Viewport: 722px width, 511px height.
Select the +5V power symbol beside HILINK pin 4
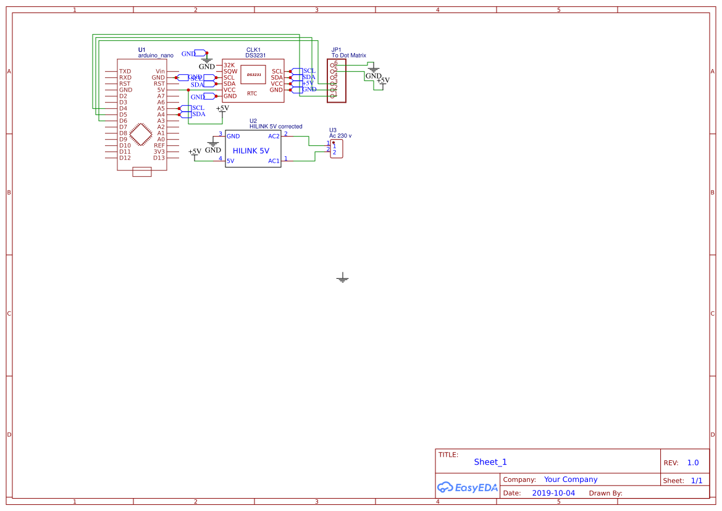(x=195, y=153)
